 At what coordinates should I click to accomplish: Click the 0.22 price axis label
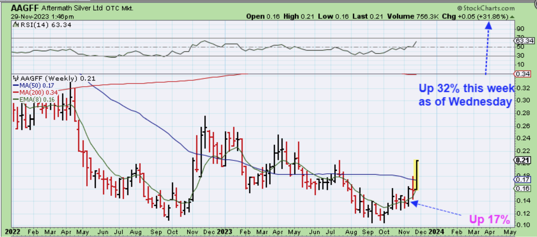(x=523, y=151)
